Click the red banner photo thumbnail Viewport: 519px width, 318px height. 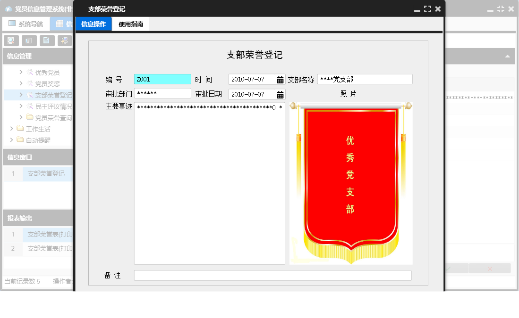point(351,183)
